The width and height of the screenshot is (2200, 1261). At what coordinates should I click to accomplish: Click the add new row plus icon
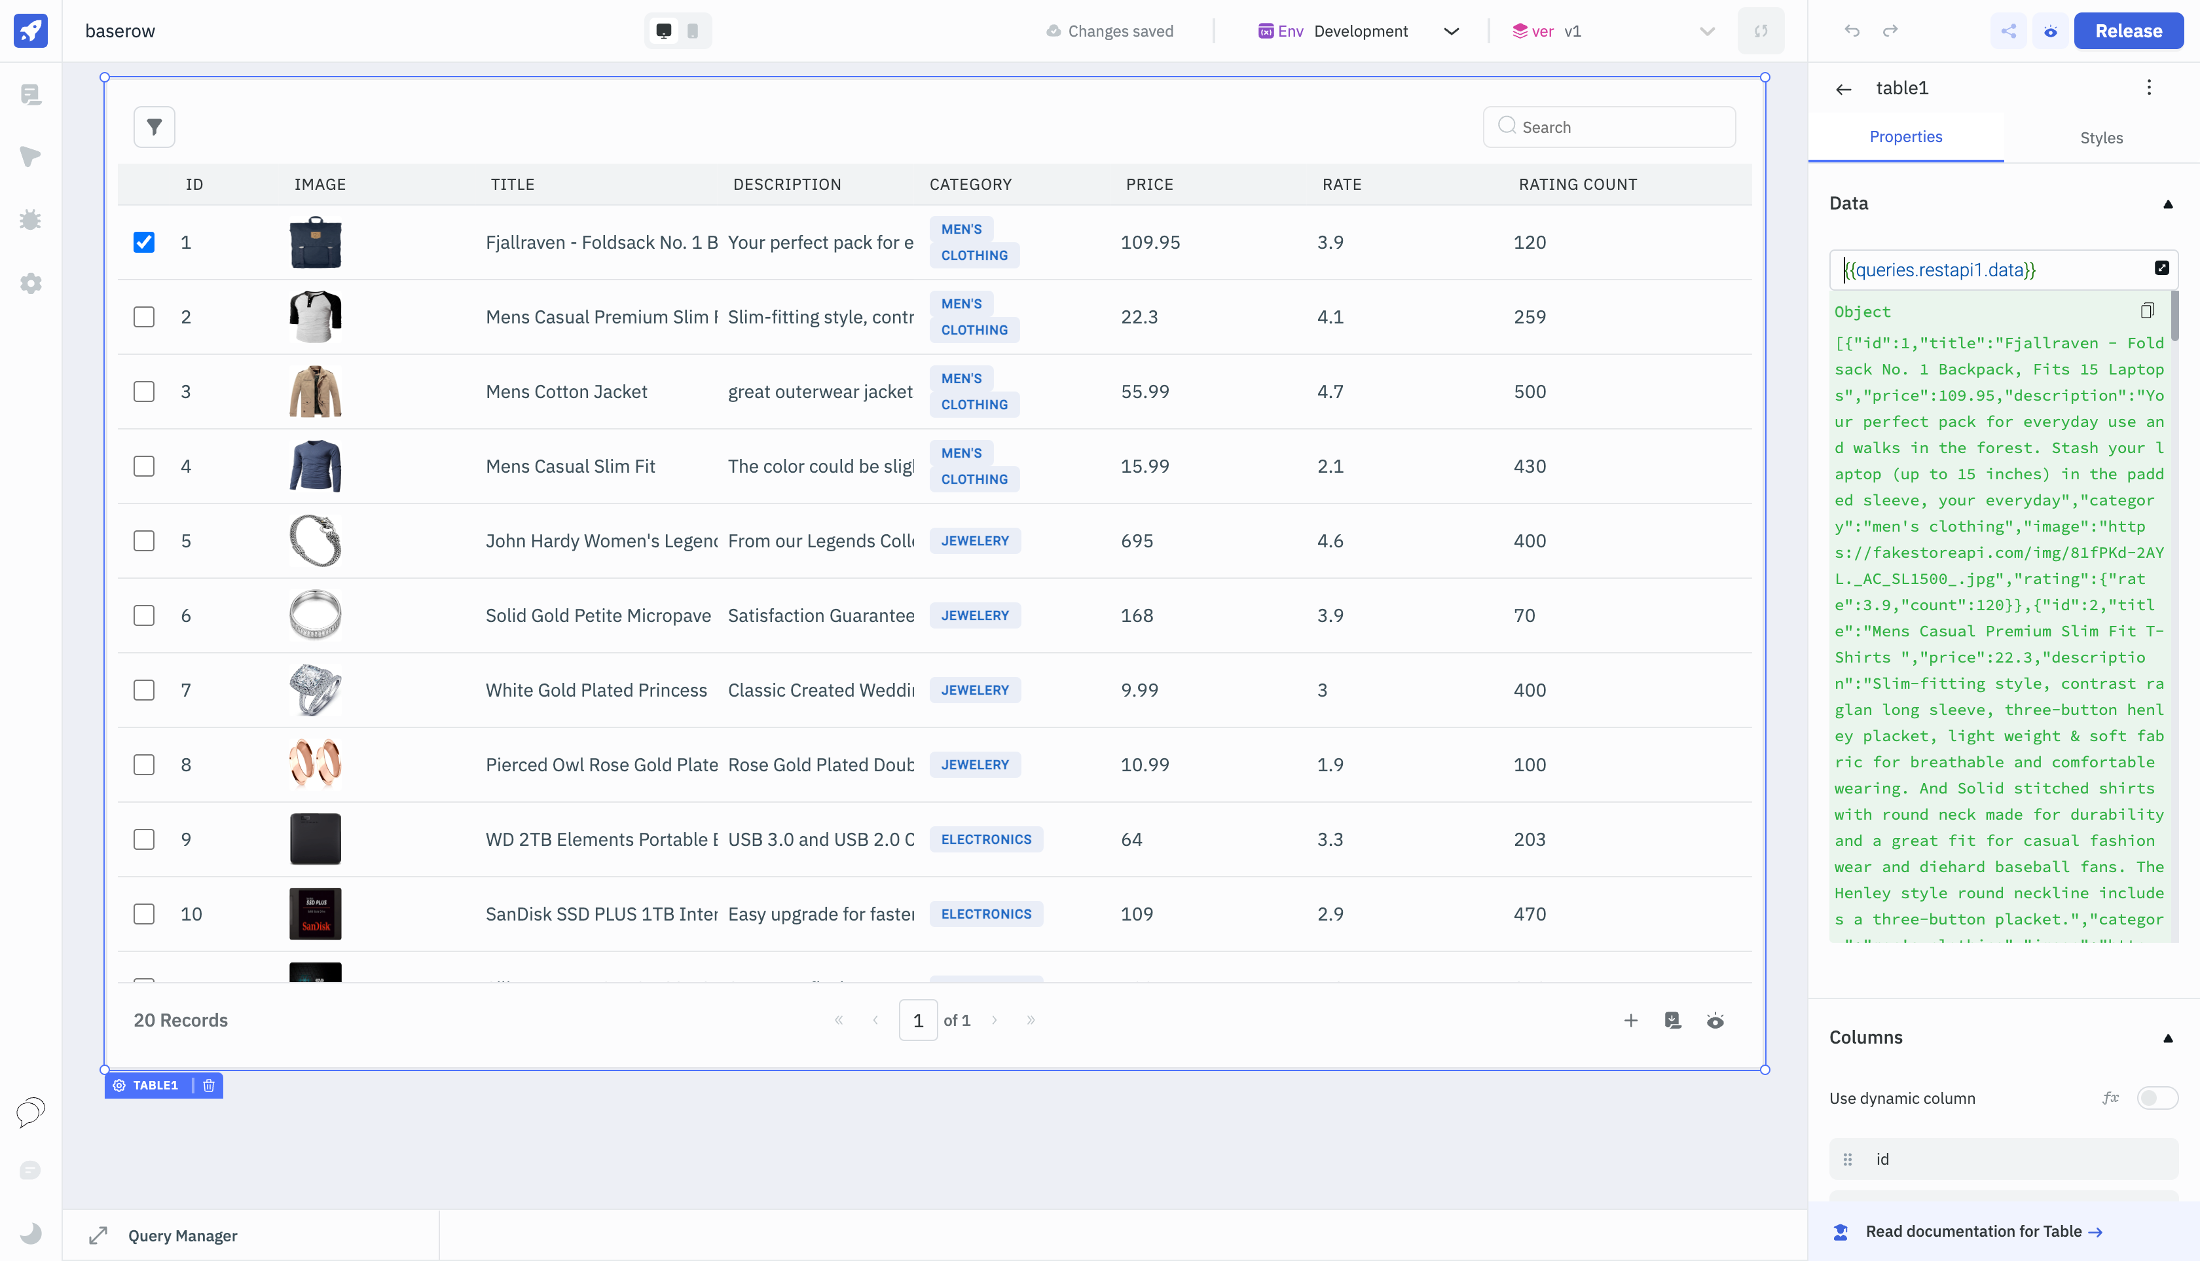tap(1630, 1020)
